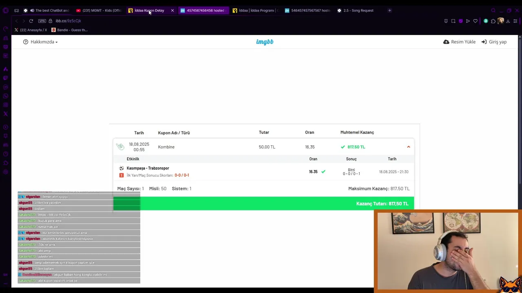
Task: Open the easy setup menu icon
Action: pos(515,21)
